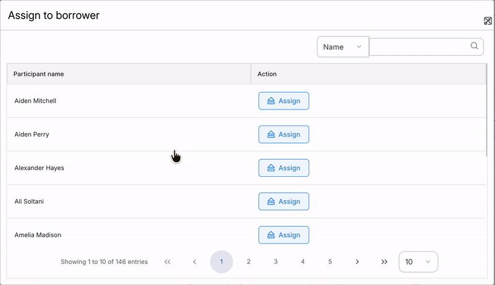Switch to page 3 of results
The height and width of the screenshot is (285, 495).
[276, 262]
